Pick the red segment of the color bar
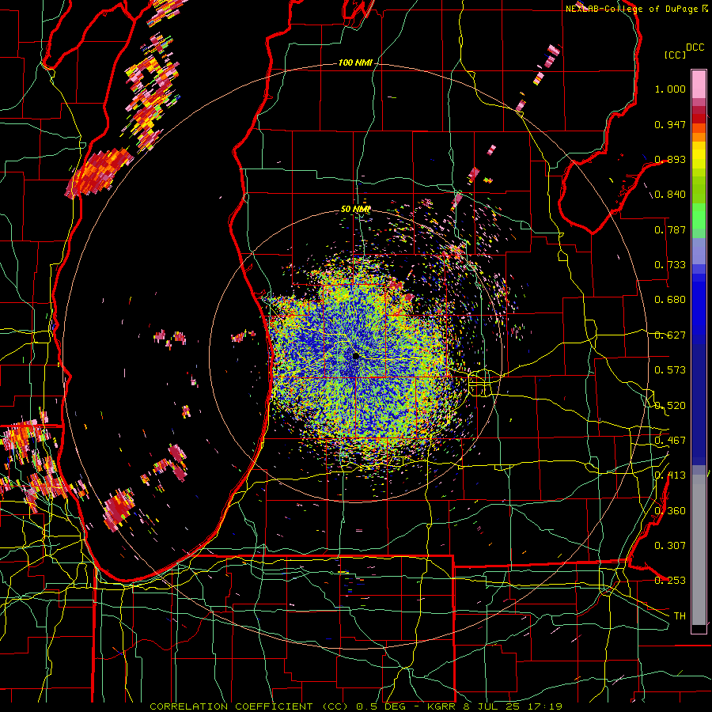The image size is (712, 712). click(699, 119)
